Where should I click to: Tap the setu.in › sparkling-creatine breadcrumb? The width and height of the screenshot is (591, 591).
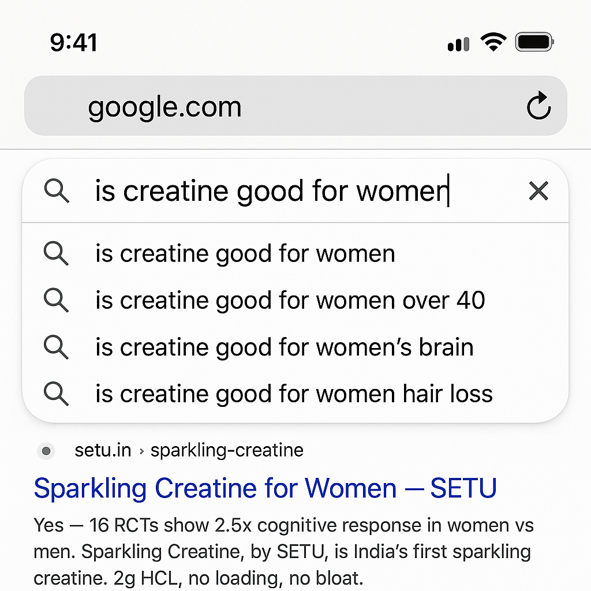point(189,450)
